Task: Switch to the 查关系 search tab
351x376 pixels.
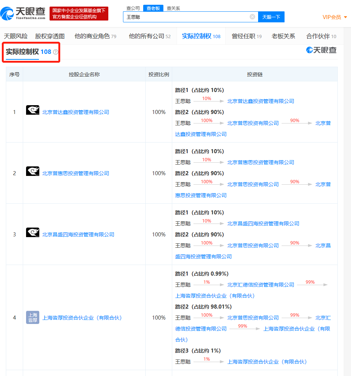Action: (x=173, y=8)
